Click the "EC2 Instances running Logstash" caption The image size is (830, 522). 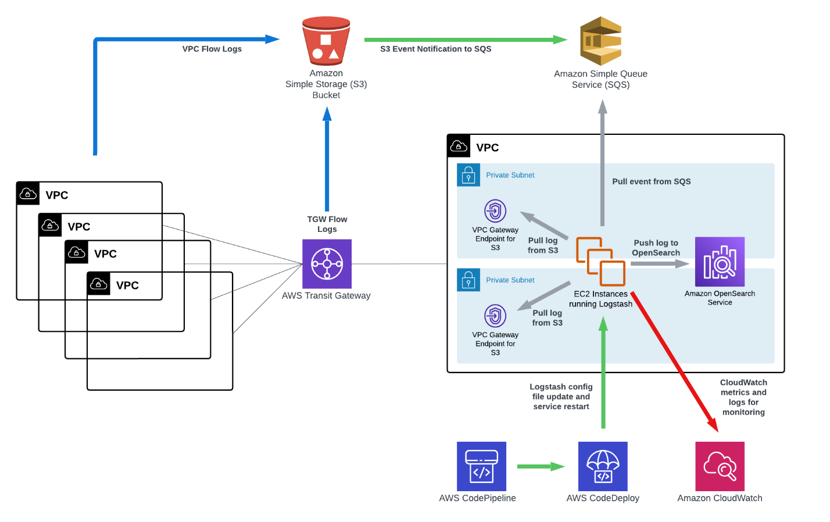[601, 299]
